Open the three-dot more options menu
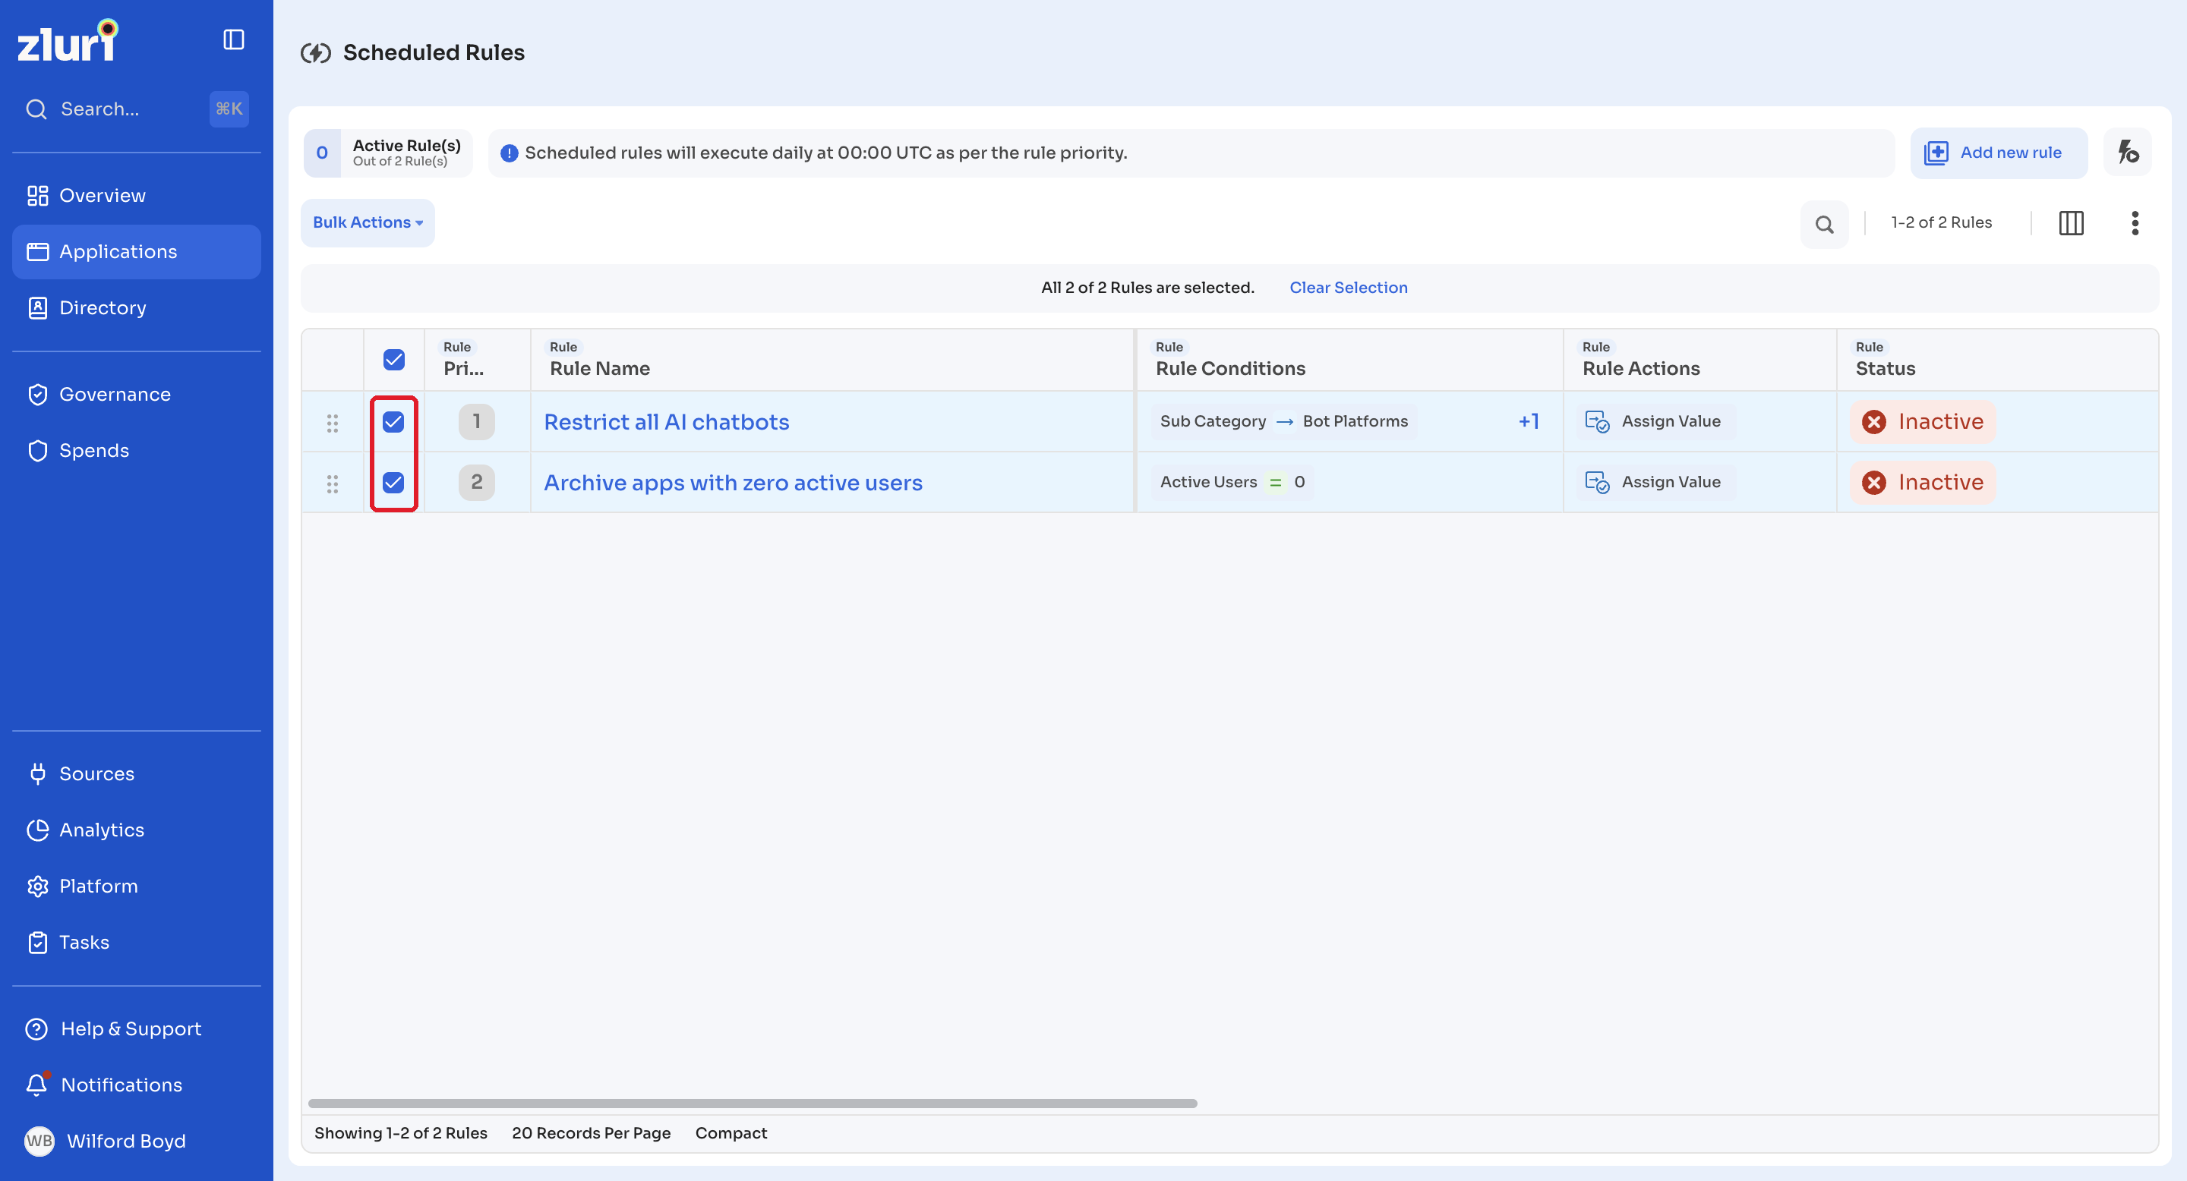 pyautogui.click(x=2135, y=223)
